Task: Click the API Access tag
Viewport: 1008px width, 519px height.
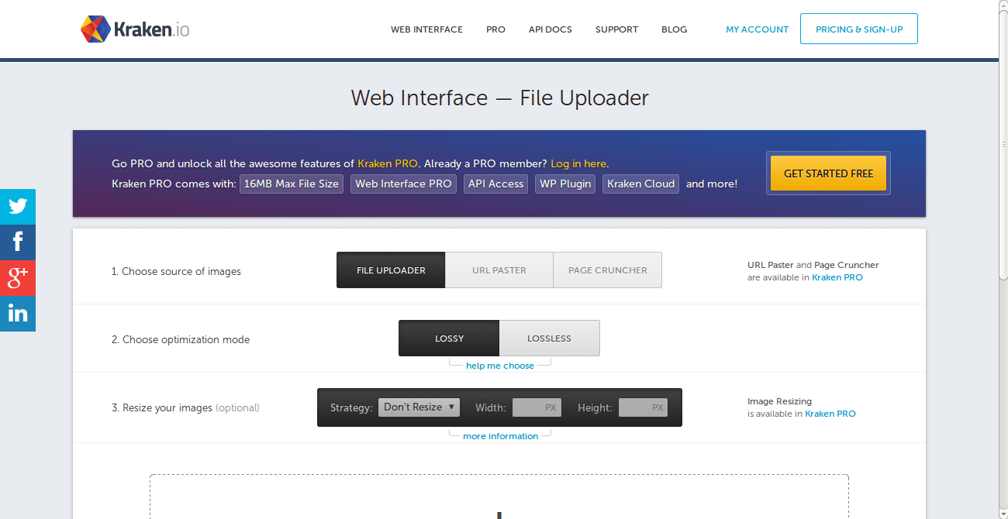Action: tap(496, 184)
